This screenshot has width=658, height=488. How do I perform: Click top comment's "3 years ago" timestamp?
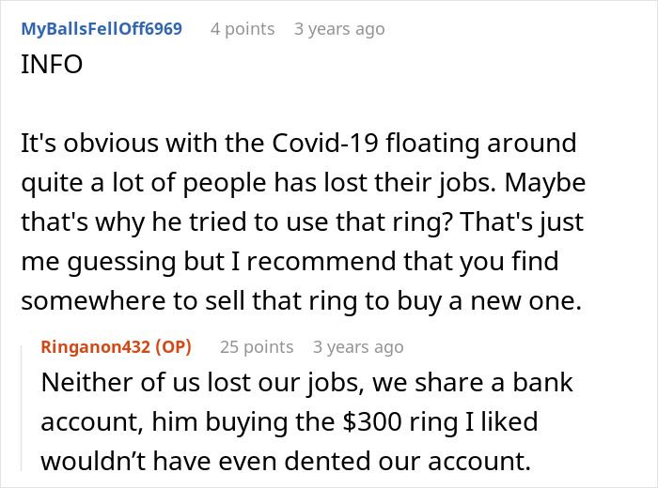point(339,29)
